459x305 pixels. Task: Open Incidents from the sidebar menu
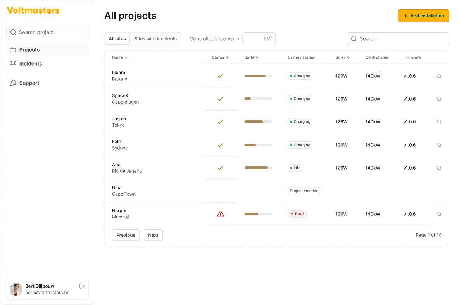click(x=31, y=64)
